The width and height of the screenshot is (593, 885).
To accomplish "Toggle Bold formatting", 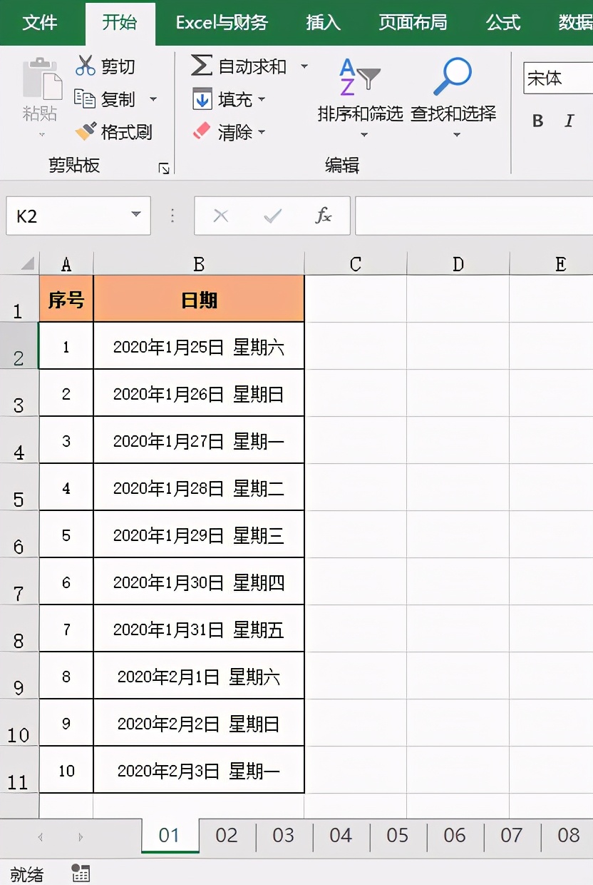I will click(538, 121).
